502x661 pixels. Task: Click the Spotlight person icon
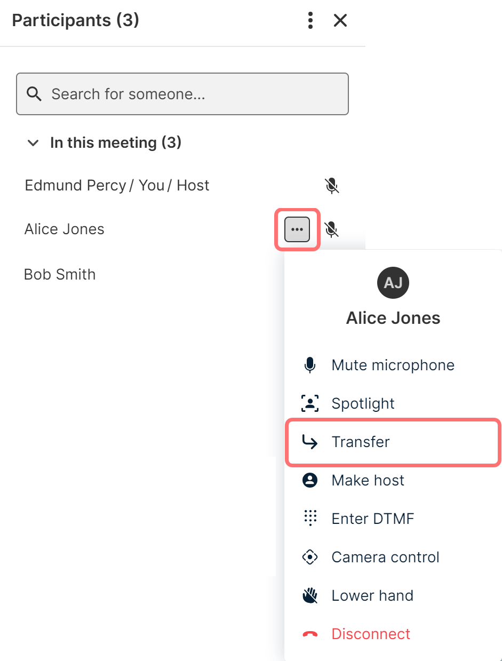(310, 403)
